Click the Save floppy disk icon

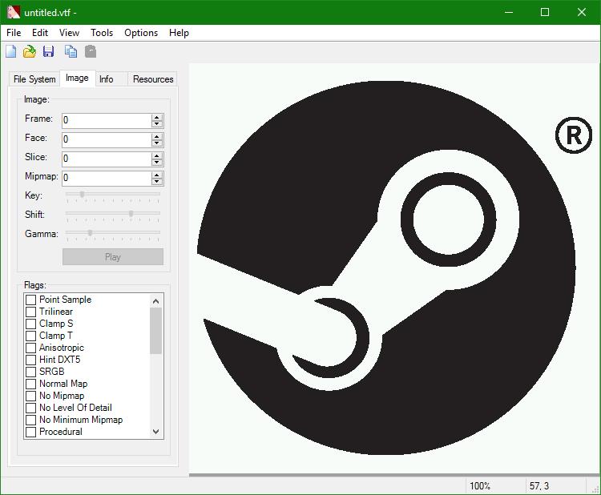tap(48, 51)
